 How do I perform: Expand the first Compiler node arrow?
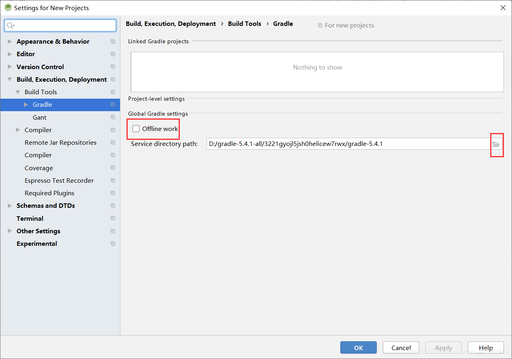tap(18, 130)
